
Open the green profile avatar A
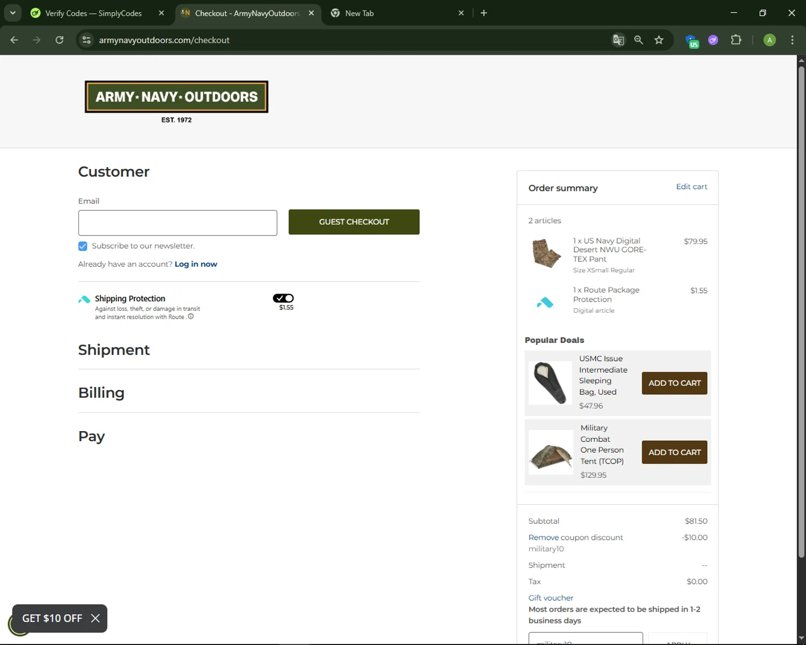pyautogui.click(x=769, y=40)
